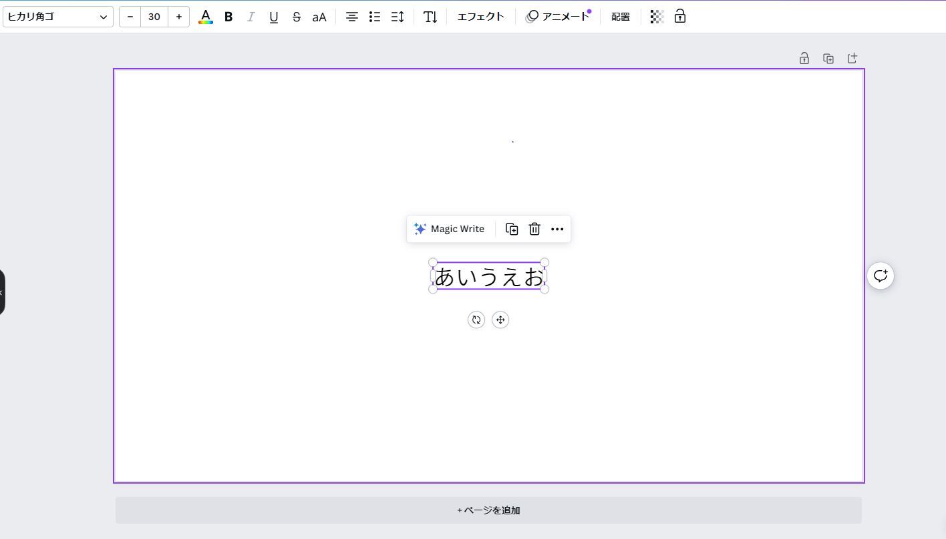Open the アニメート animate panel
The height and width of the screenshot is (539, 946).
click(x=559, y=17)
